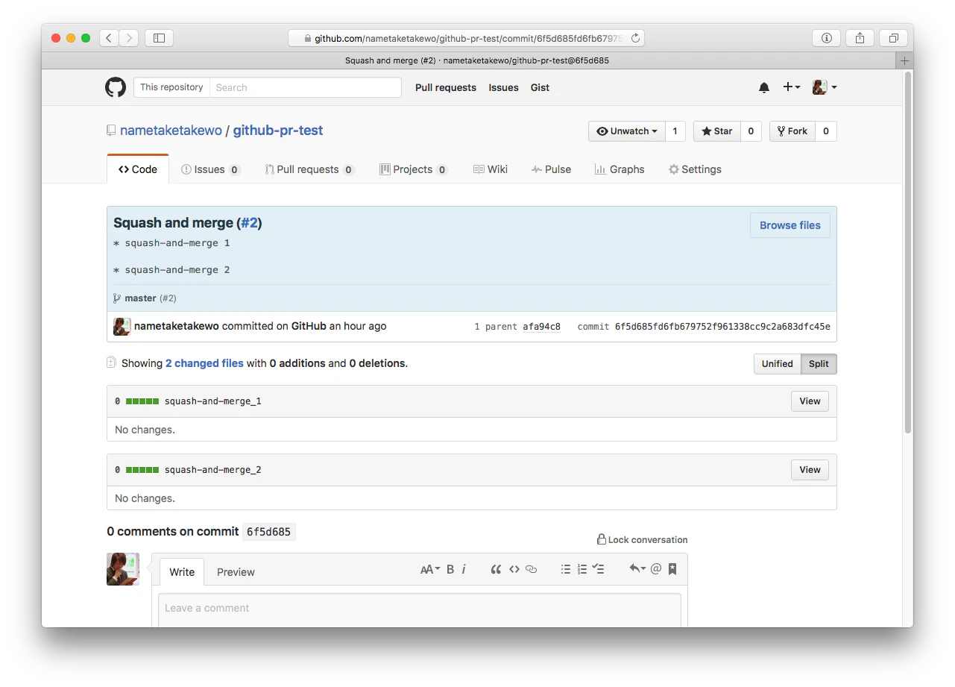Open notifications bell
The height and width of the screenshot is (687, 955).
click(x=764, y=87)
